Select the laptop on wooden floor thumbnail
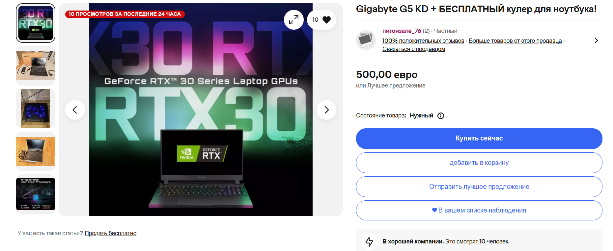The height and width of the screenshot is (251, 613). click(x=36, y=151)
